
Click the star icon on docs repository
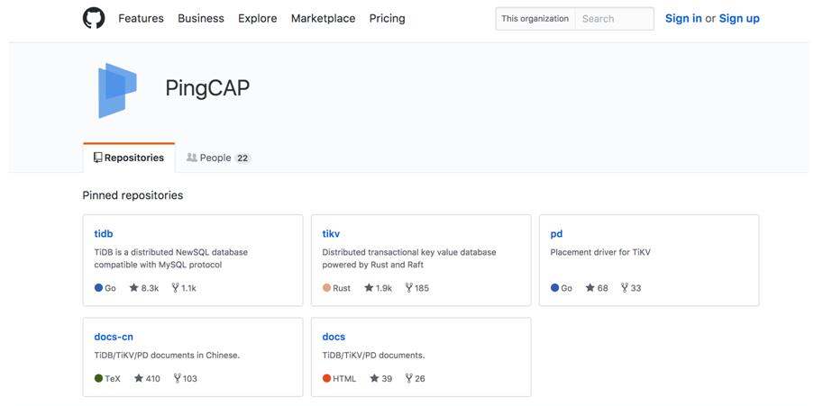[x=374, y=379]
